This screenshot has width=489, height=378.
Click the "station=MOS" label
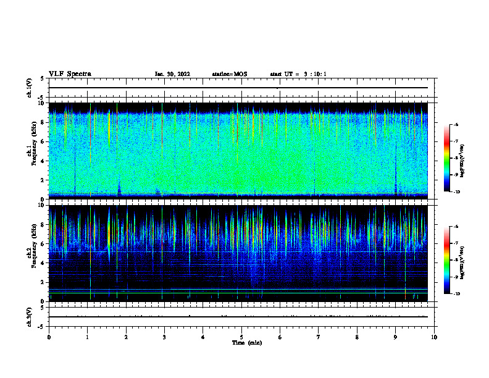coord(230,74)
